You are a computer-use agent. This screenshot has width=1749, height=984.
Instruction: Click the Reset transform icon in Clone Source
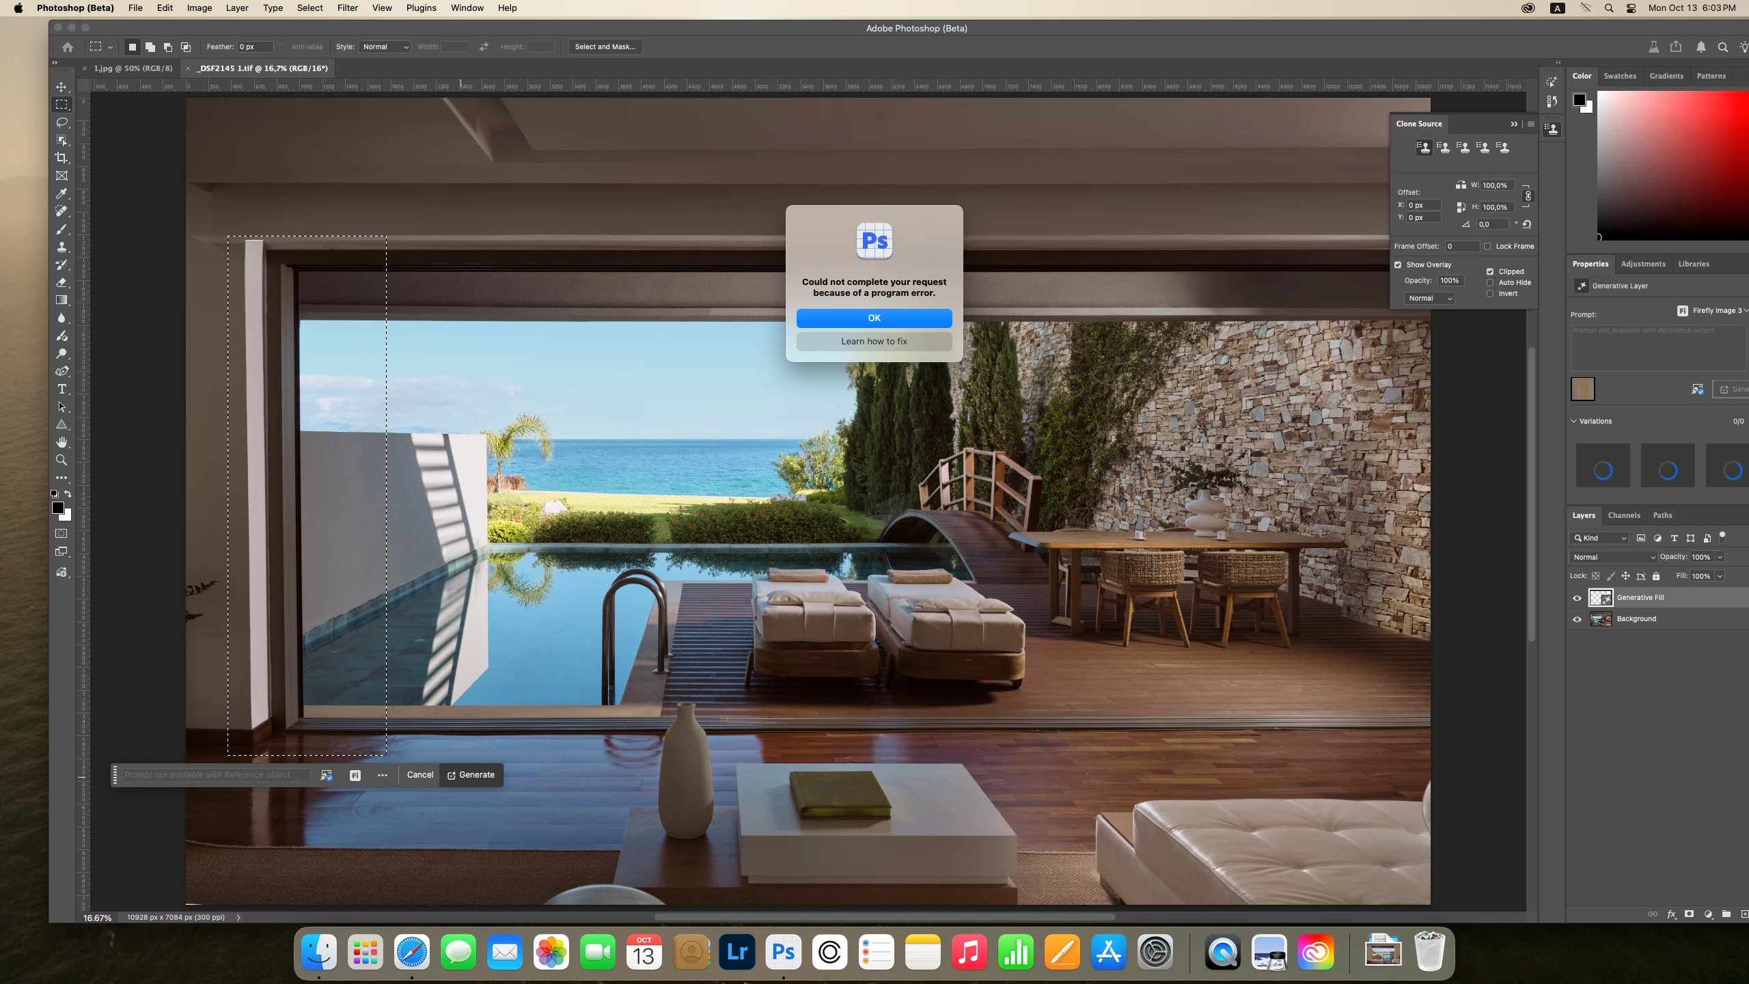tap(1527, 224)
